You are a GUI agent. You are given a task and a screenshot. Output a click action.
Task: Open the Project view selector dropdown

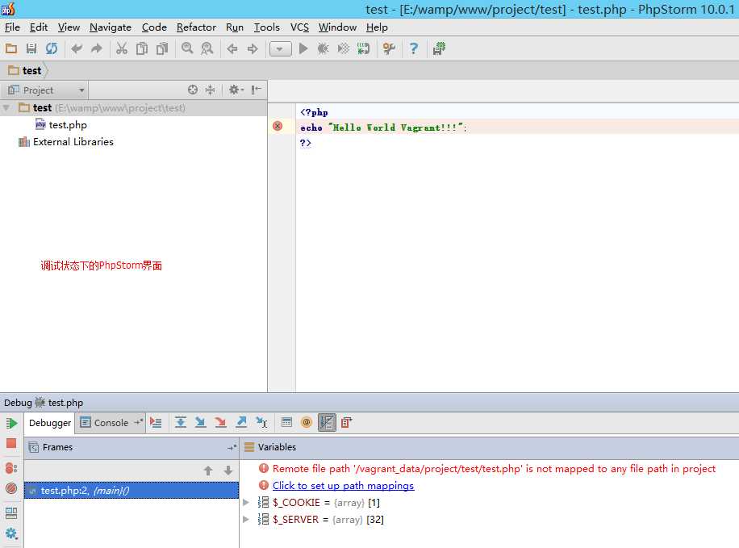pos(47,90)
